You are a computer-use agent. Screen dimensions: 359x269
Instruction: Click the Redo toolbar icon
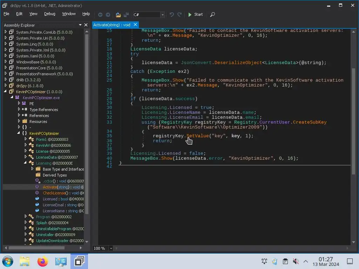179,15
